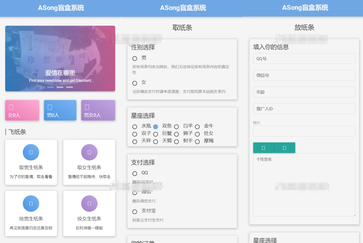This screenshot has width=363, height=243.
Task: Click the 填入你的信息 form heading
Action: point(271,47)
